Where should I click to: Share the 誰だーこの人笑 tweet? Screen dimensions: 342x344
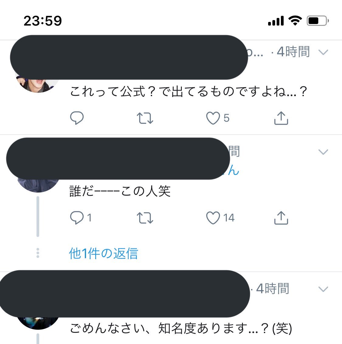[x=281, y=218]
